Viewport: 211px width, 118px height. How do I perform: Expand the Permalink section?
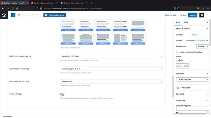point(192,94)
